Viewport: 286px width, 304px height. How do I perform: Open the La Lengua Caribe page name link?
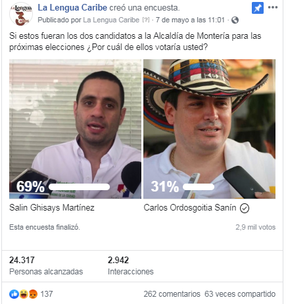72,8
